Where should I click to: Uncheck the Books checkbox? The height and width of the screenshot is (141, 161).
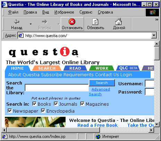[34, 104]
